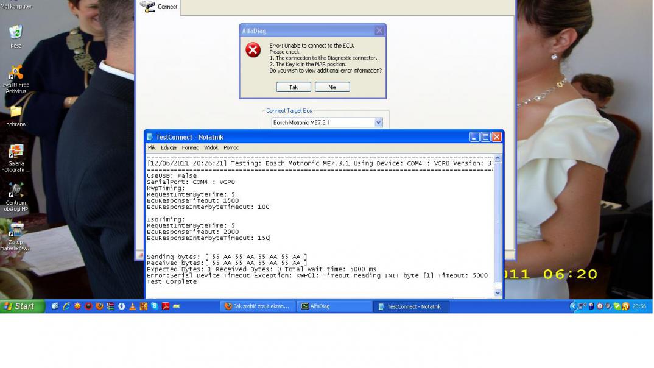The height and width of the screenshot is (368, 654).
Task: Close the AlfaDiag error dialog with X
Action: [x=379, y=30]
